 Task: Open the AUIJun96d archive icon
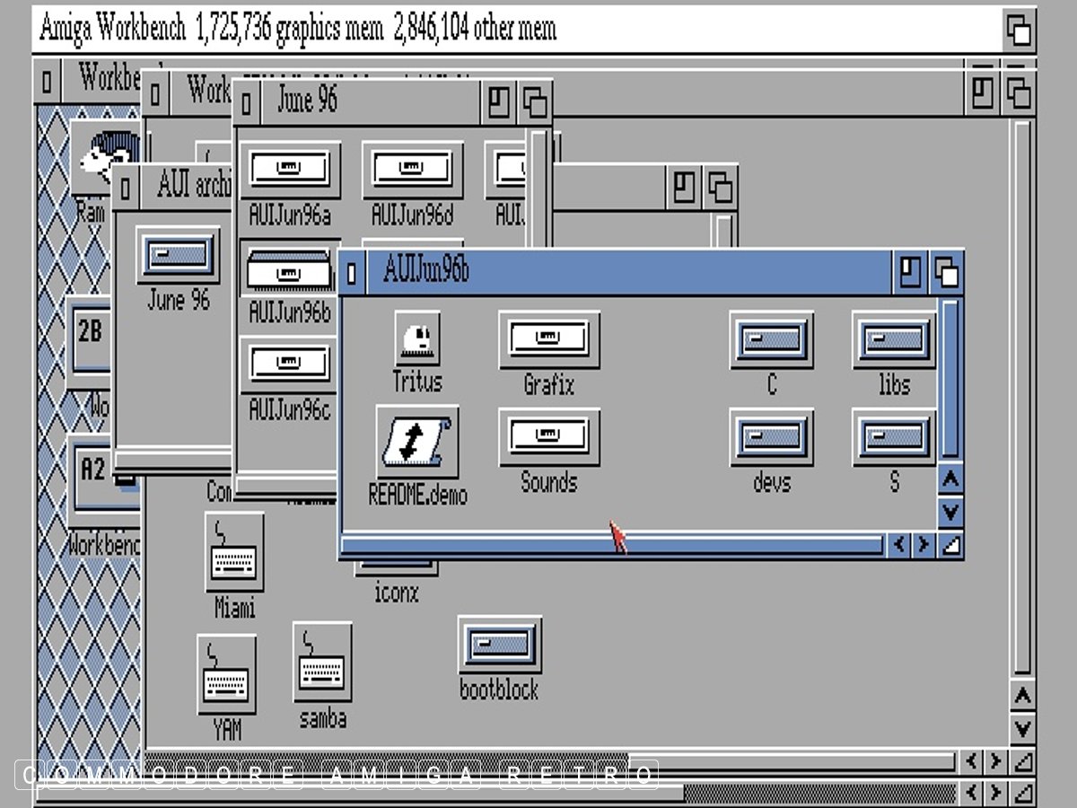click(412, 171)
